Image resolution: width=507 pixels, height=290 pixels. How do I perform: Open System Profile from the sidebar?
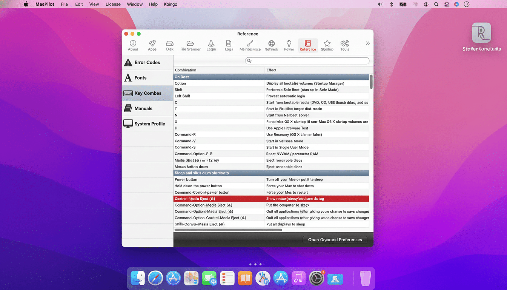click(147, 123)
